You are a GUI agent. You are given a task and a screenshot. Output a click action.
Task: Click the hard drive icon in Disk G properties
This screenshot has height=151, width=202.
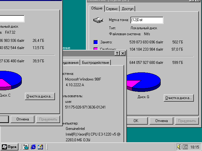[98, 20]
